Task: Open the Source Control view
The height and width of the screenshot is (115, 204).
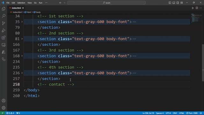Action: [4, 23]
